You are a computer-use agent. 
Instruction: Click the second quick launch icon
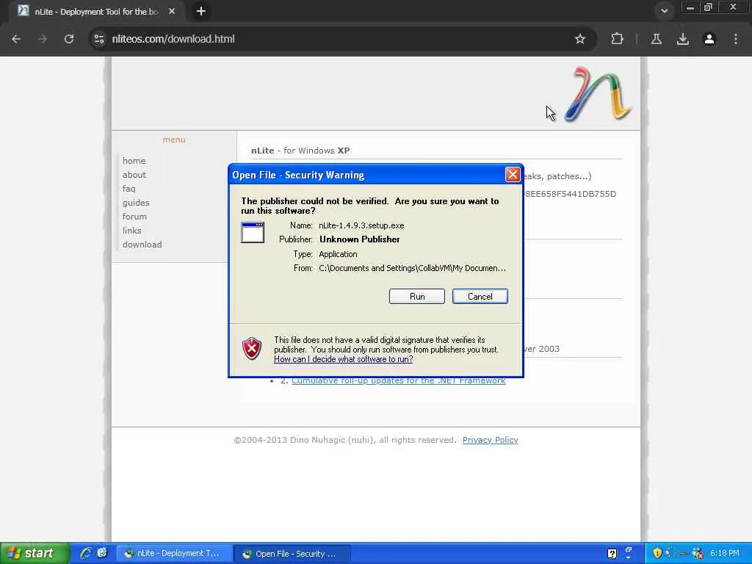101,554
